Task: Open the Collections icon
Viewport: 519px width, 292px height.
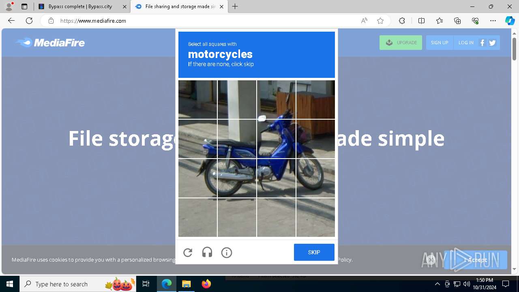Action: [457, 21]
